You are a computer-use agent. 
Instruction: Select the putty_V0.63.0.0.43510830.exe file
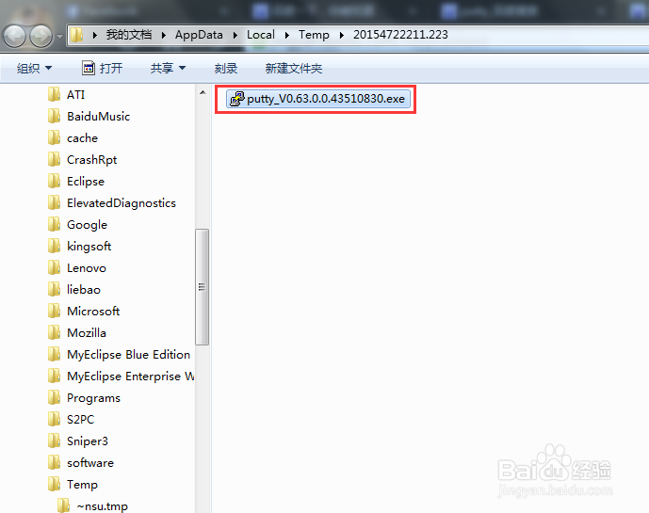click(x=317, y=99)
